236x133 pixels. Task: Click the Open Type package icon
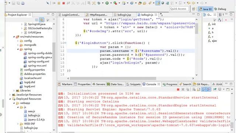point(140,3)
